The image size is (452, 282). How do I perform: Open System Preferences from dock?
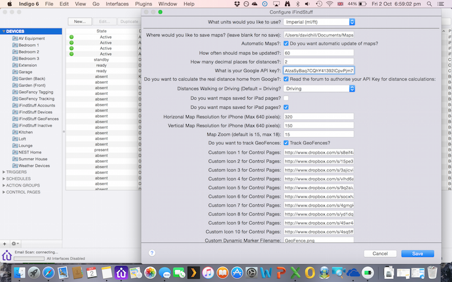pyautogui.click(x=251, y=272)
